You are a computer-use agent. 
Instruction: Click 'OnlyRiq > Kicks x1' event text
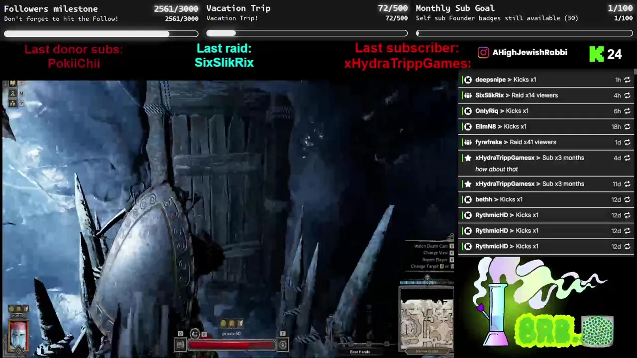(x=502, y=111)
